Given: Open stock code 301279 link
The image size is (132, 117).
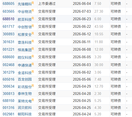Looking at the screenshot, I should (x=9, y=72).
